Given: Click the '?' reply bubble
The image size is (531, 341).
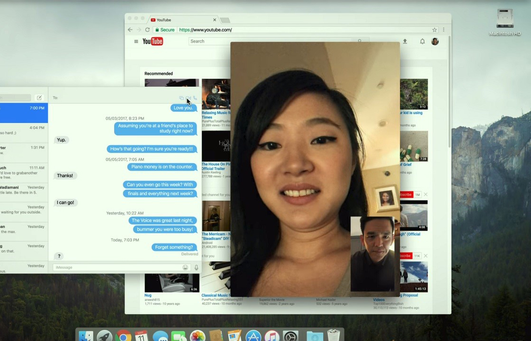Looking at the screenshot, I should pos(59,256).
